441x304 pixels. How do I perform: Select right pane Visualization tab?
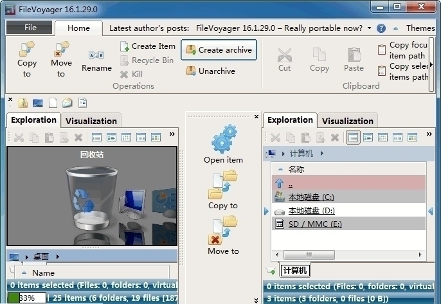point(348,121)
